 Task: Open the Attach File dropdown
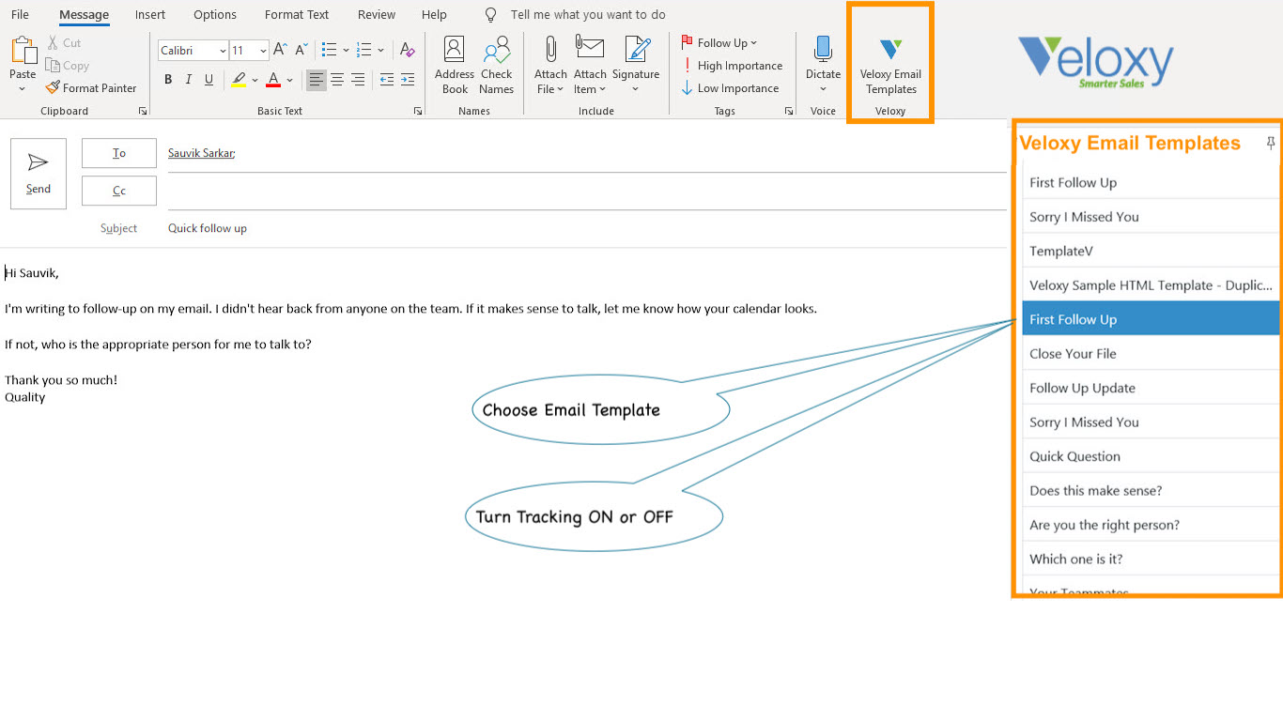[x=550, y=66]
